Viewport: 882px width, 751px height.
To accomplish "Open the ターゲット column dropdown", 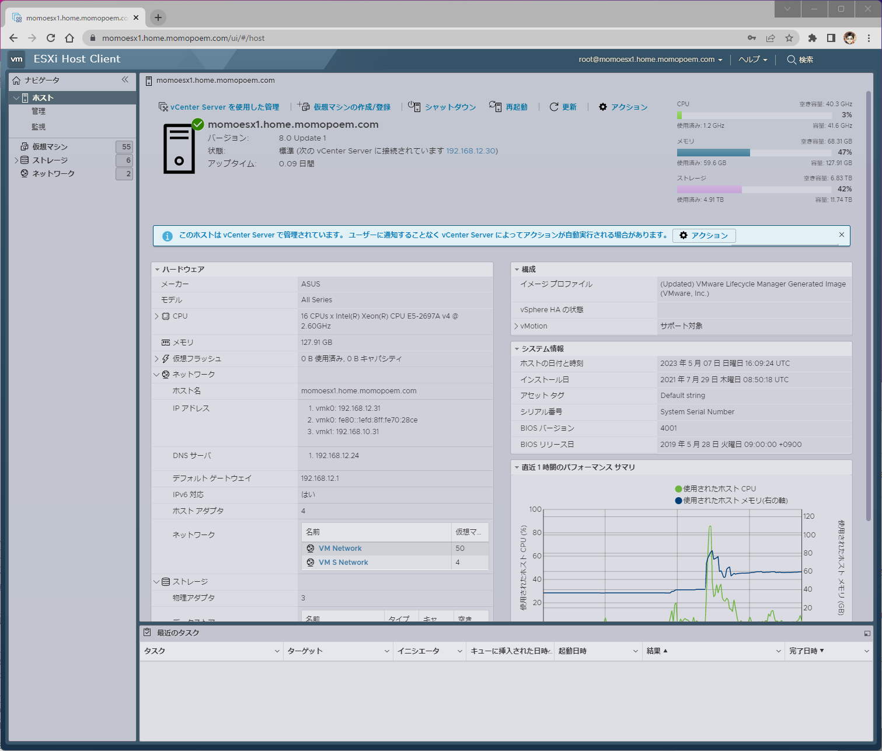I will [x=386, y=651].
